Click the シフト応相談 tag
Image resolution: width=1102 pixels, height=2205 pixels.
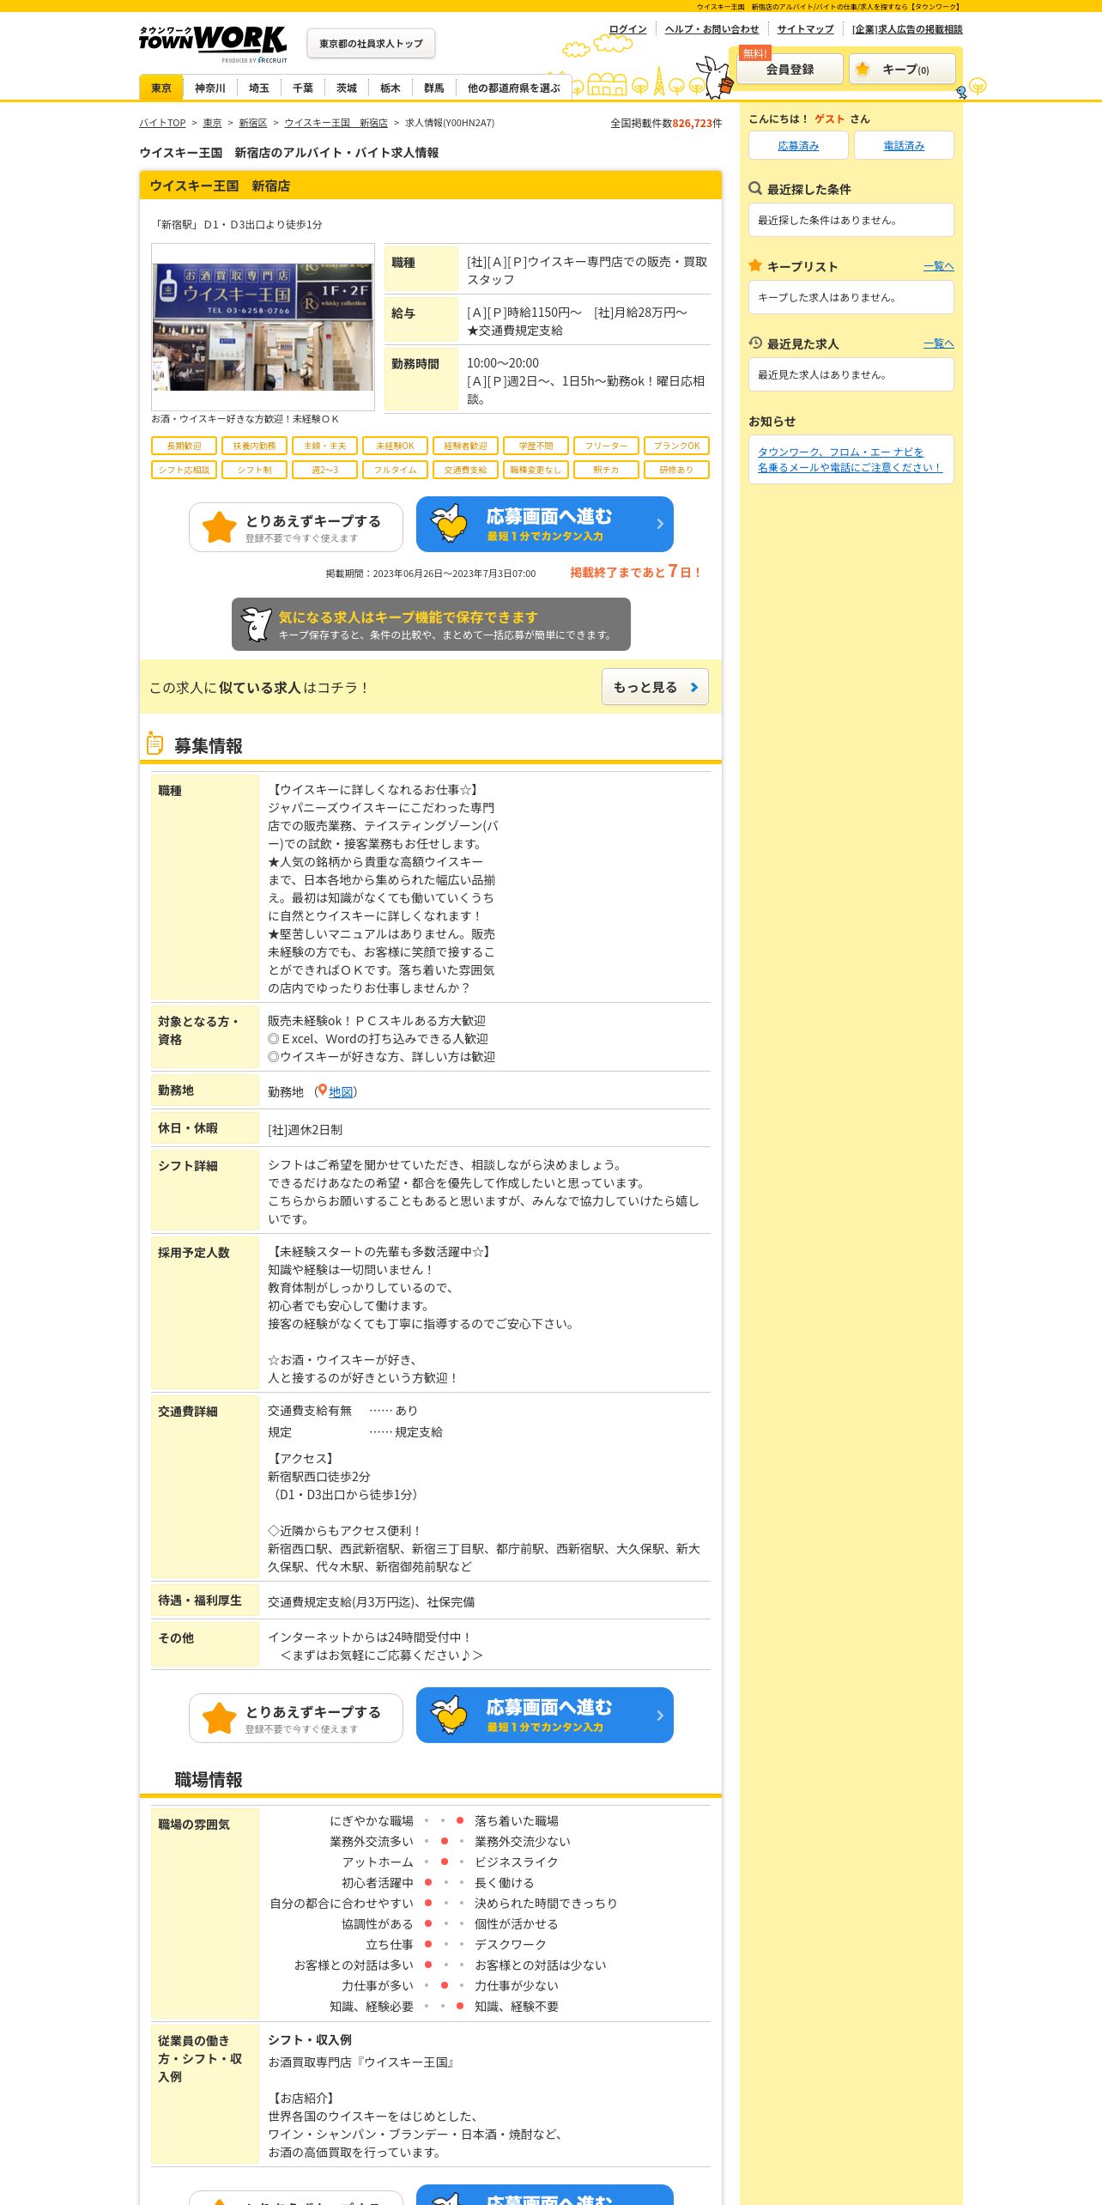tap(184, 470)
